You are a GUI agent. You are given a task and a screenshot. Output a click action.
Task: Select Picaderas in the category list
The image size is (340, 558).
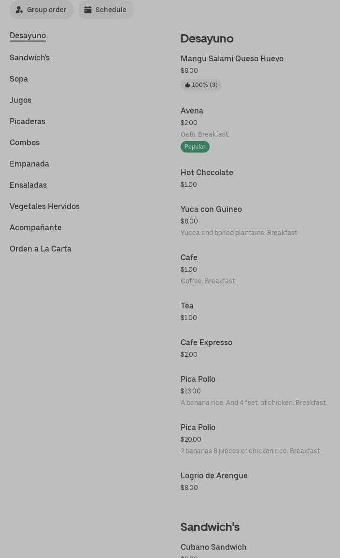28,121
